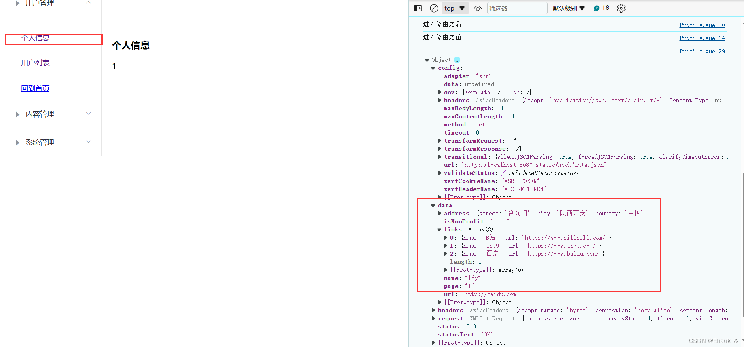The width and height of the screenshot is (744, 347).
Task: Select the status: 200 line
Action: point(457,326)
